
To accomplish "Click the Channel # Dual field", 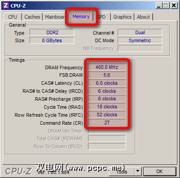I will [x=140, y=32].
